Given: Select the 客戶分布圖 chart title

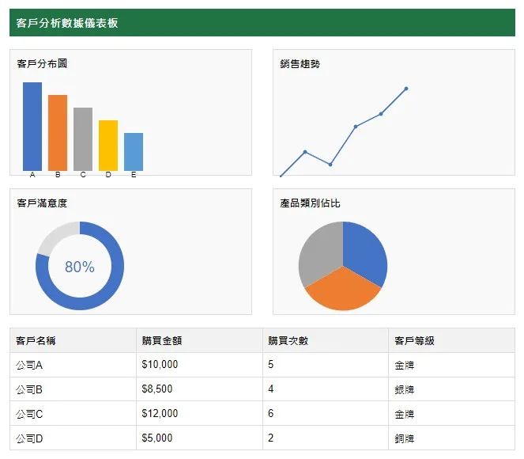Looking at the screenshot, I should [42, 63].
